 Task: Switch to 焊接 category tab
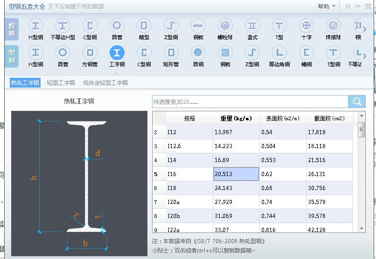(x=12, y=29)
